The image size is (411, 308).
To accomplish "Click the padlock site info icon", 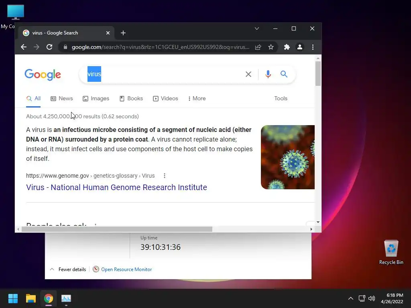I will [x=65, y=47].
